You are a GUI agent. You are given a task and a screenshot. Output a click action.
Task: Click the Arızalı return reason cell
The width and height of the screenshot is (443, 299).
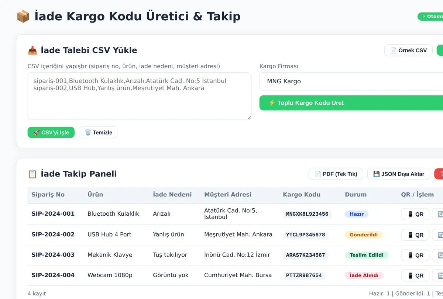[162, 214]
